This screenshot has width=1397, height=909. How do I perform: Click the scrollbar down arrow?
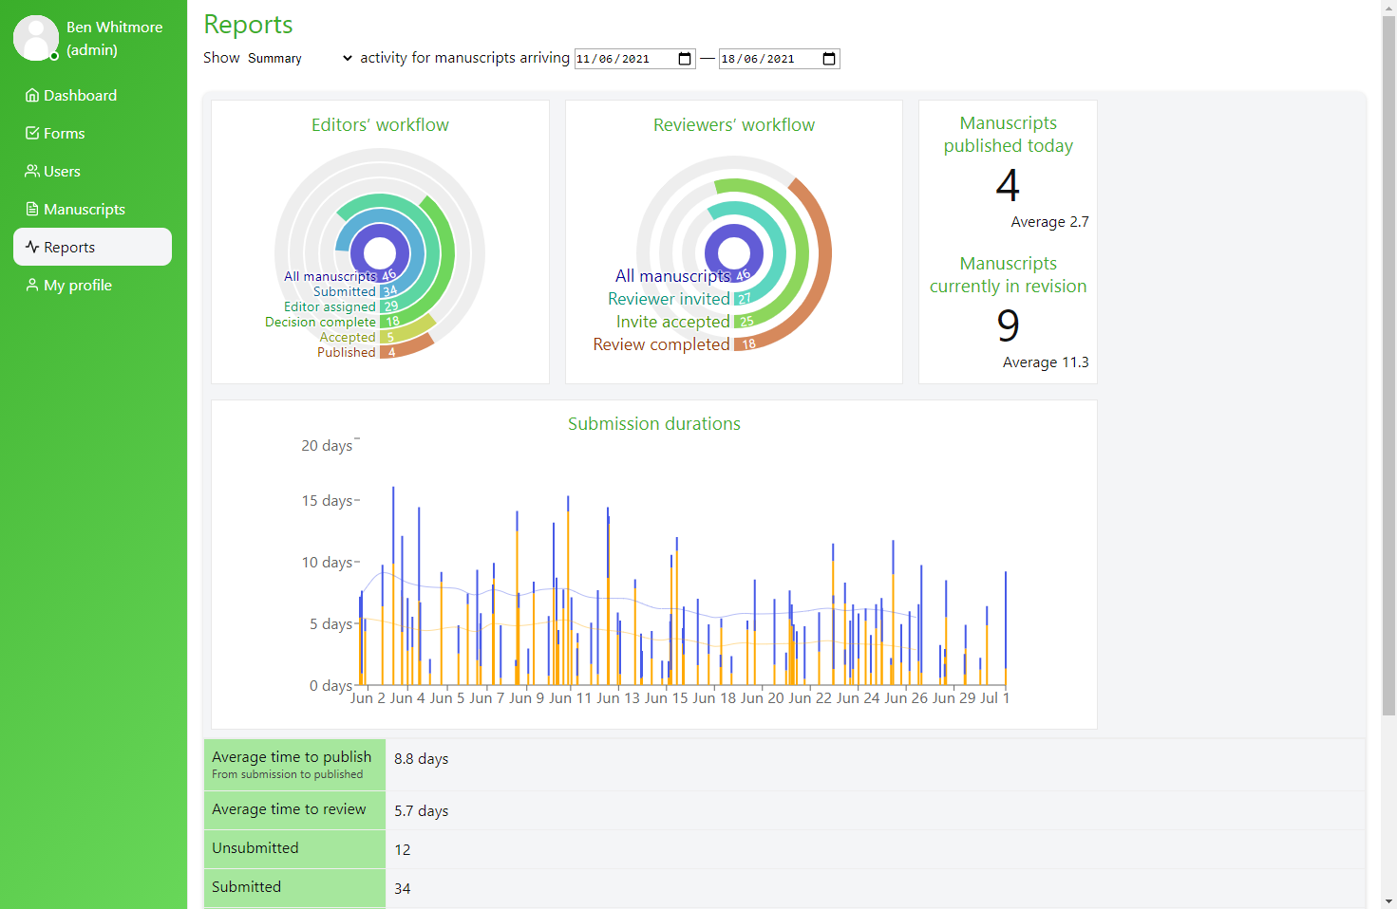tap(1388, 901)
